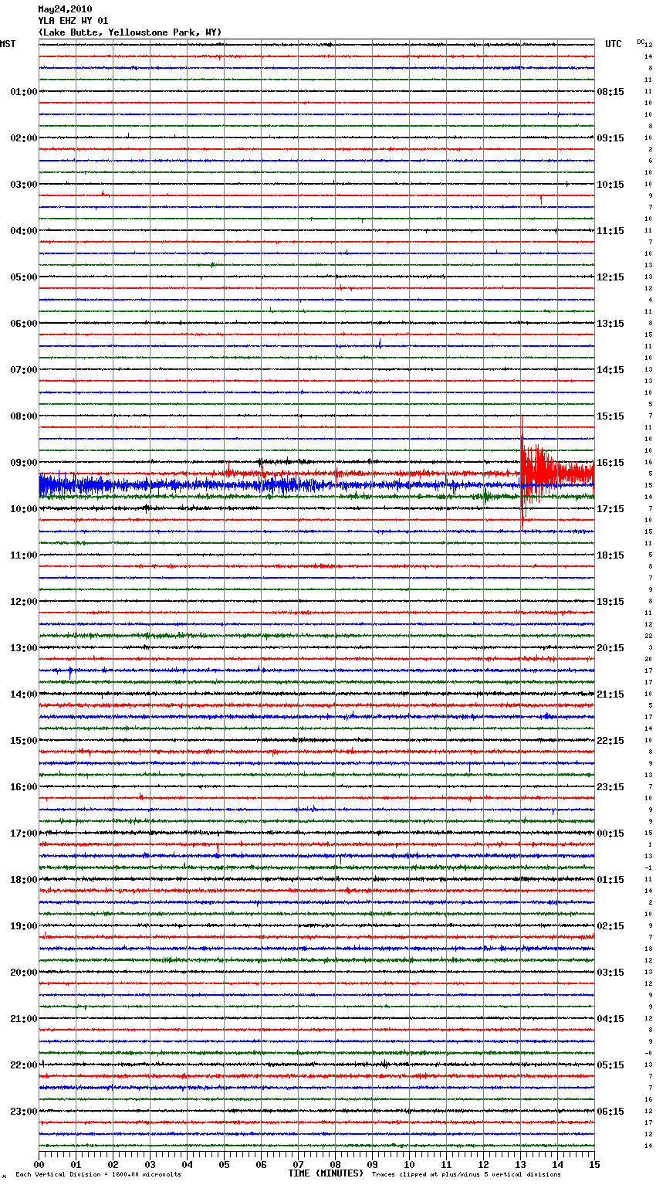This screenshot has height=1185, width=656.
Task: Click the Lake Butte, Yellowstone Park location title
Action: [x=130, y=32]
